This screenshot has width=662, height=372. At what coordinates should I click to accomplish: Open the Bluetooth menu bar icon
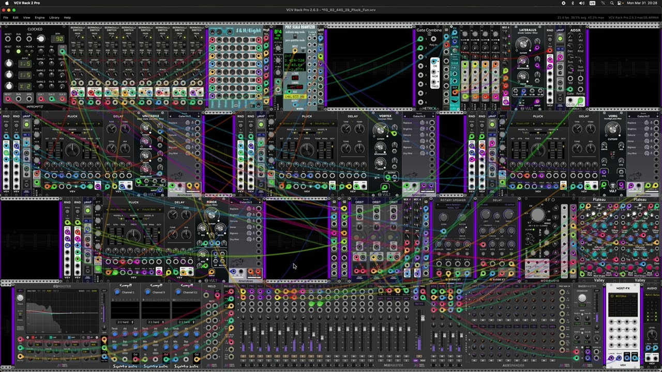point(573,3)
